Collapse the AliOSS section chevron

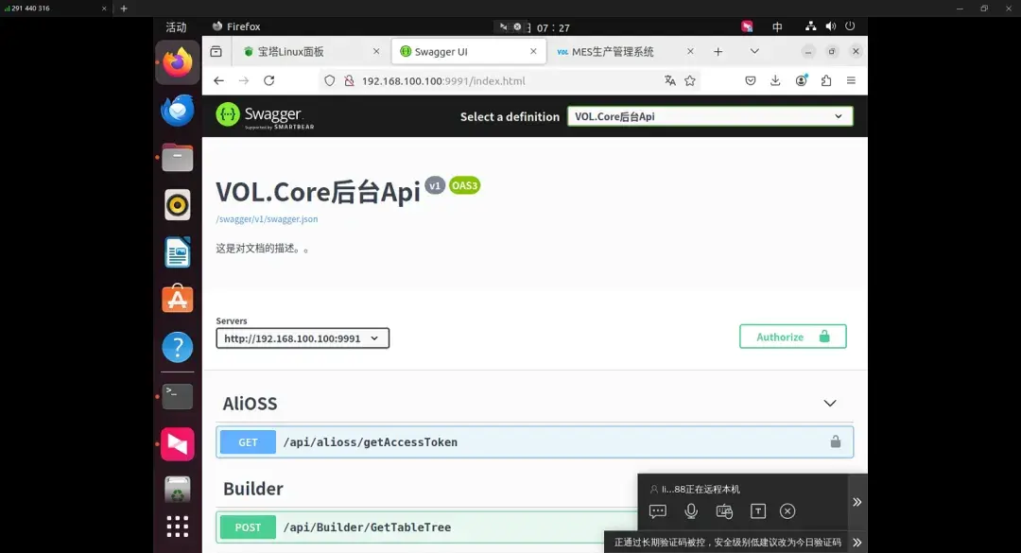point(829,403)
